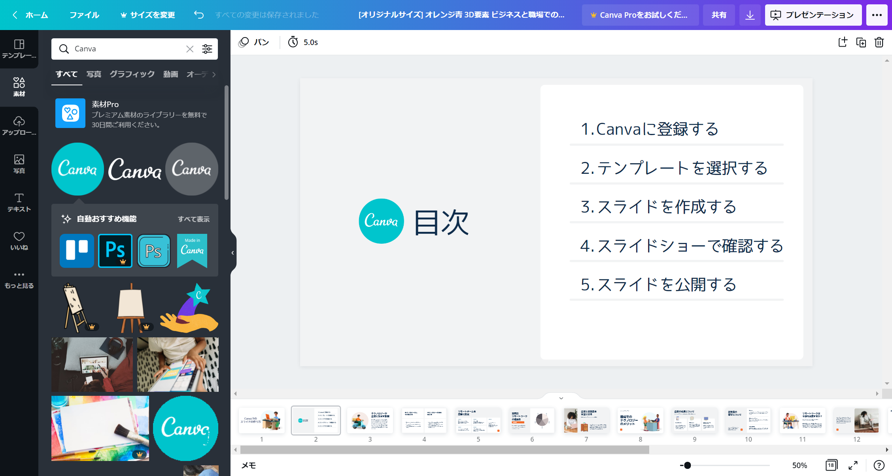The width and height of the screenshot is (892, 476).
Task: Open the ファイル menu
Action: pos(84,15)
